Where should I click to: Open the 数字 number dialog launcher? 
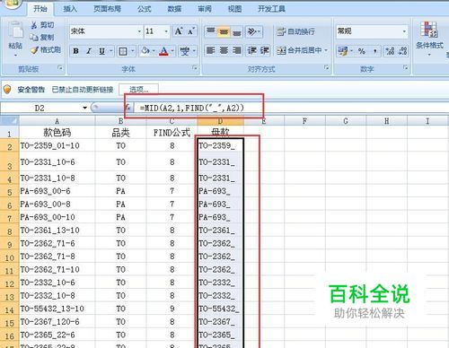click(x=406, y=68)
